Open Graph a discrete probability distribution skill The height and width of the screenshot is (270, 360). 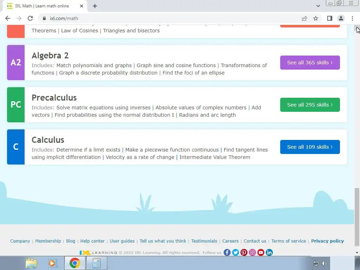[x=108, y=73]
